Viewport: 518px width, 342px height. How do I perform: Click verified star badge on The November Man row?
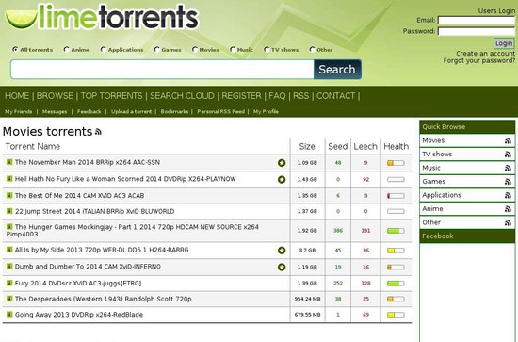click(x=282, y=163)
